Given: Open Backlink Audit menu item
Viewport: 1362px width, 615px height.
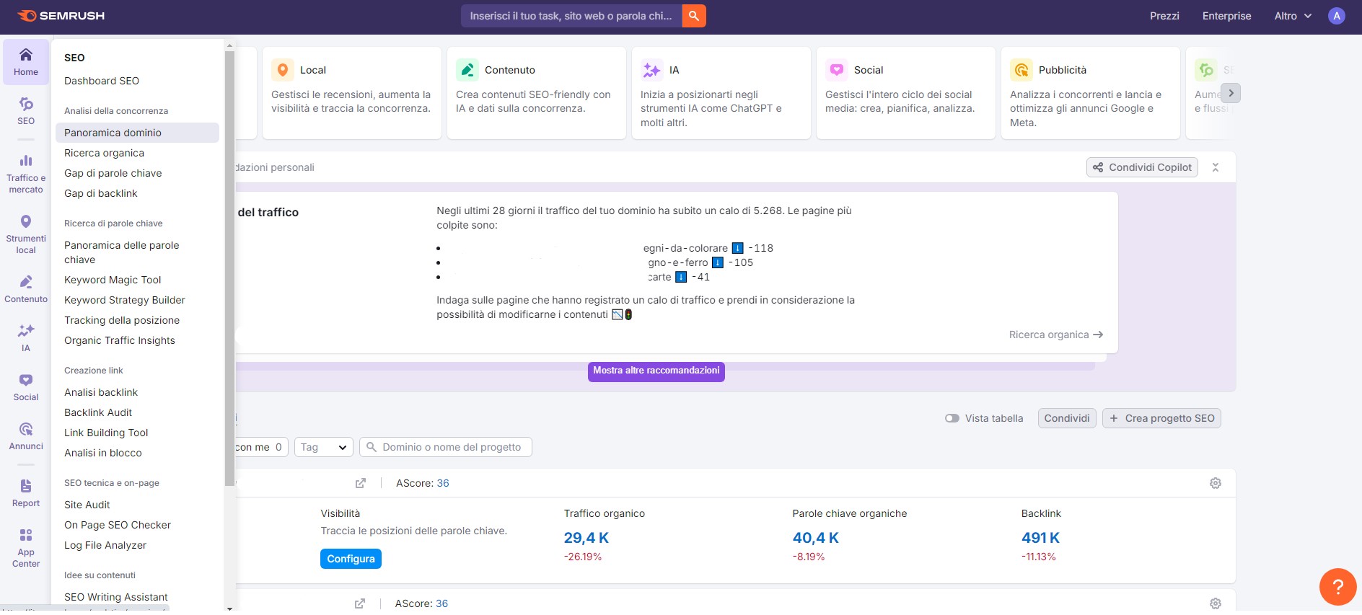Looking at the screenshot, I should (x=98, y=412).
